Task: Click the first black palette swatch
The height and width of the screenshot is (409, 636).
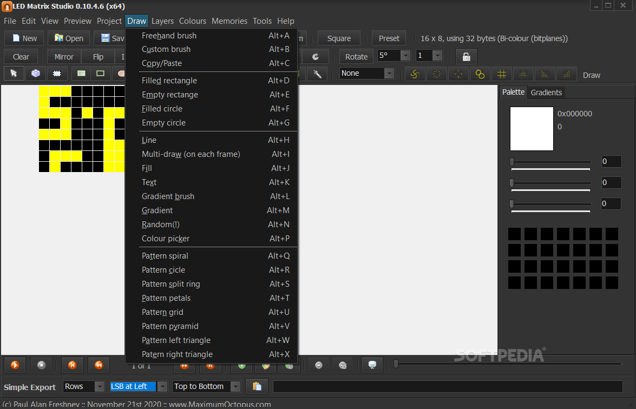Action: tap(514, 234)
